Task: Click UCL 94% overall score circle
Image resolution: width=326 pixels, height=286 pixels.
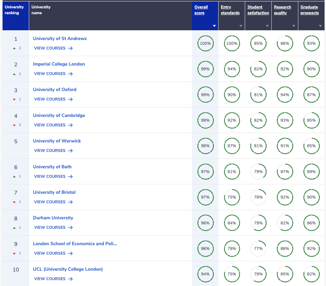Action: pyautogui.click(x=205, y=274)
